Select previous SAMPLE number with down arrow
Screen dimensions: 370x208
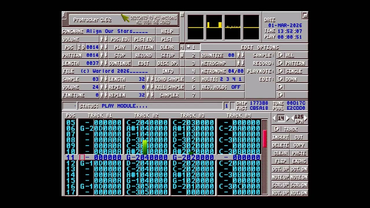(106, 79)
